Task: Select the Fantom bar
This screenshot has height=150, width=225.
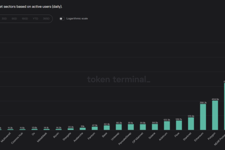Action: [95, 128]
